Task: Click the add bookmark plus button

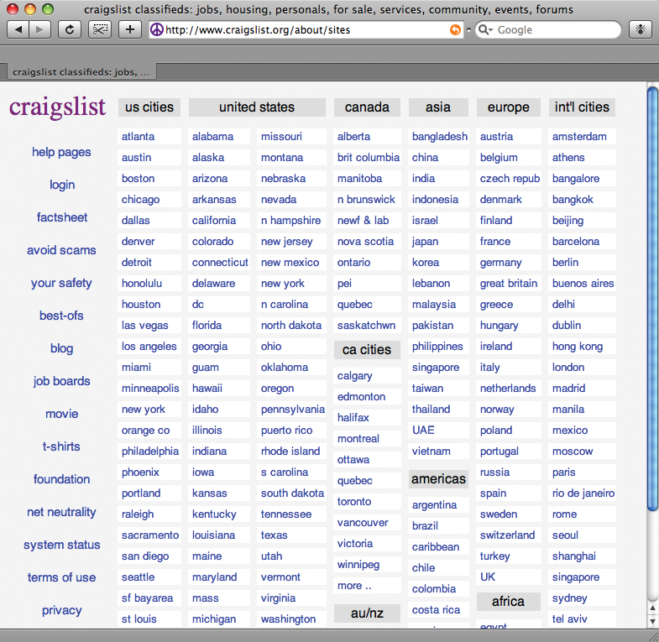Action: pyautogui.click(x=129, y=29)
